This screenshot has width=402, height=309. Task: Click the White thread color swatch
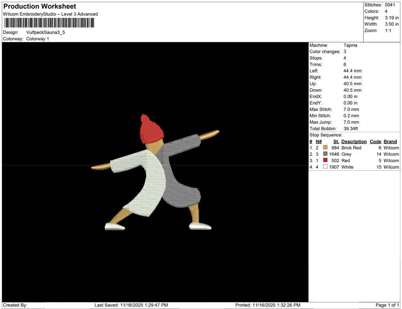tap(325, 167)
